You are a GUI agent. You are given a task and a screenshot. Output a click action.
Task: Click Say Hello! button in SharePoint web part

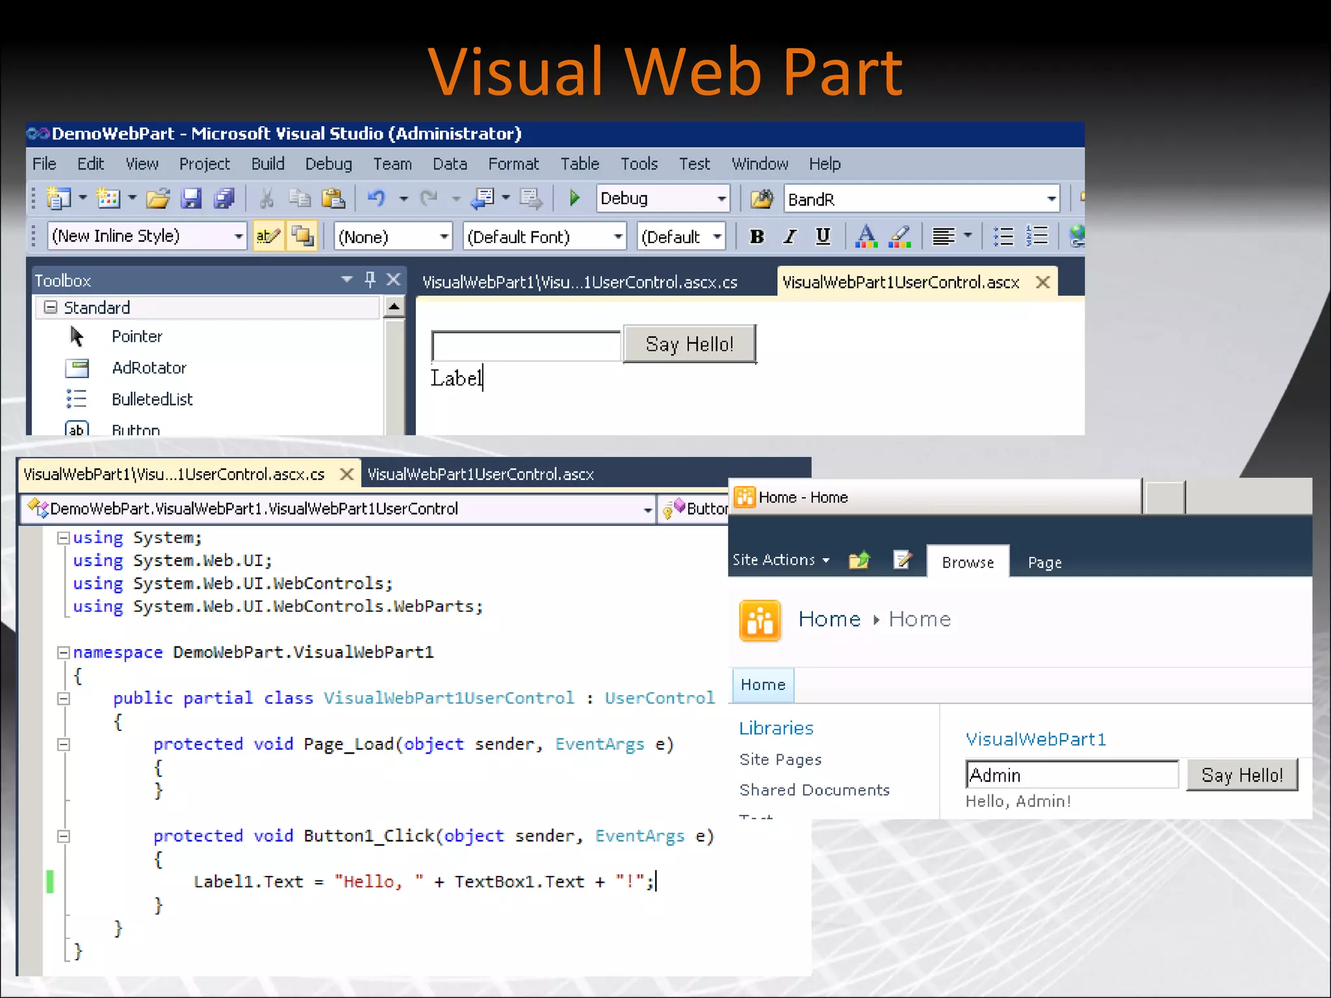pyautogui.click(x=1242, y=775)
